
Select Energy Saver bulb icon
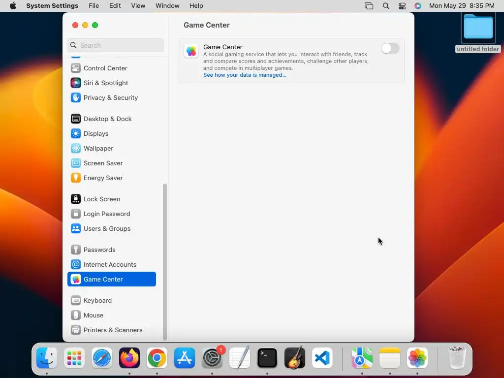click(x=75, y=178)
